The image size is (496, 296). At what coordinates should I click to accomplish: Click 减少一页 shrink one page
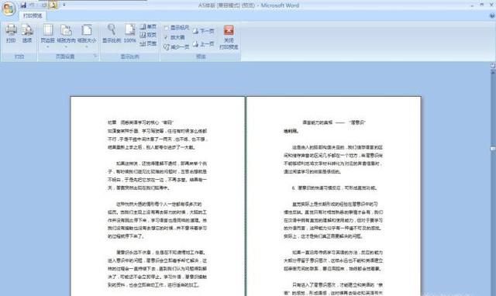click(176, 47)
